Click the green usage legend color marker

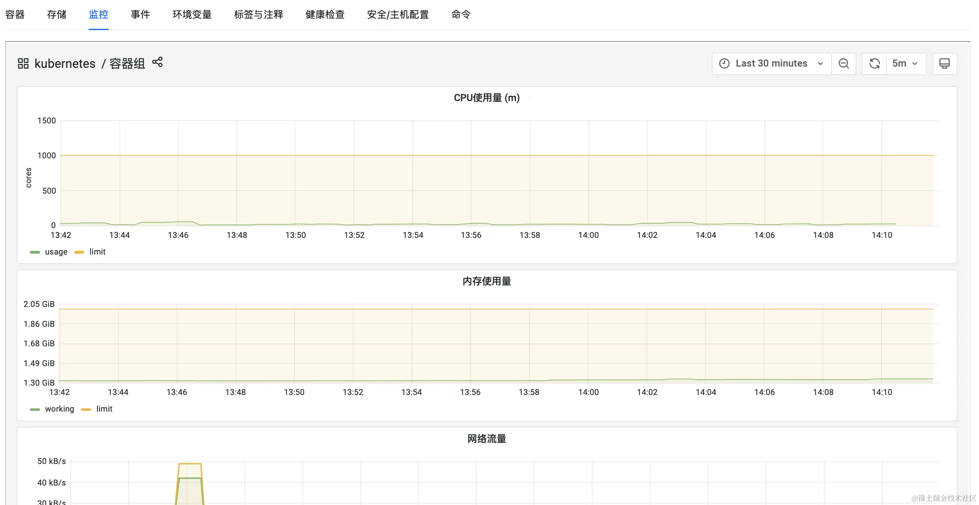[35, 252]
